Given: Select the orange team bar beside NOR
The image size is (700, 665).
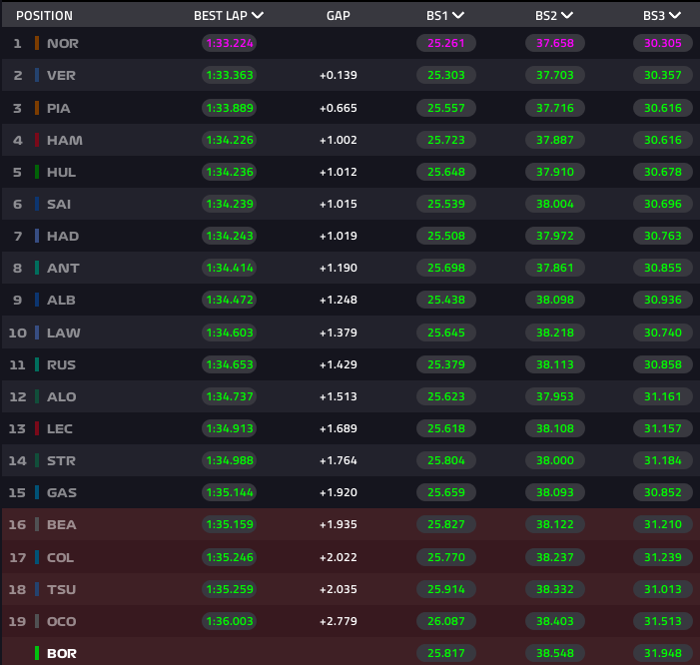Looking at the screenshot, I should click(x=37, y=43).
